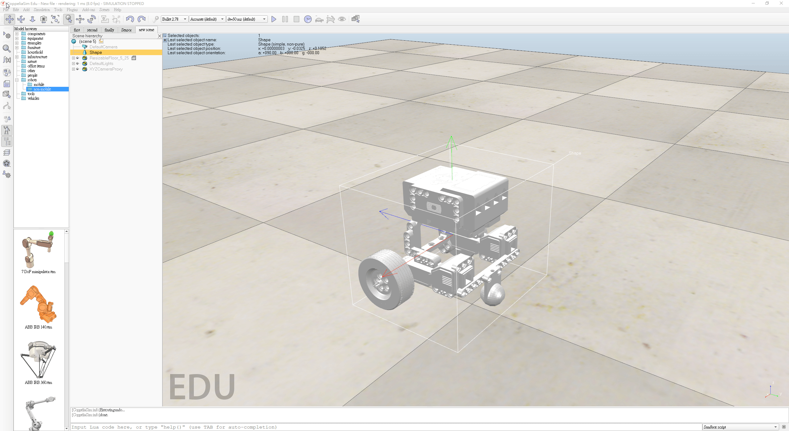Open the scene 5 main script icon
789x431 pixels.
(x=101, y=41)
